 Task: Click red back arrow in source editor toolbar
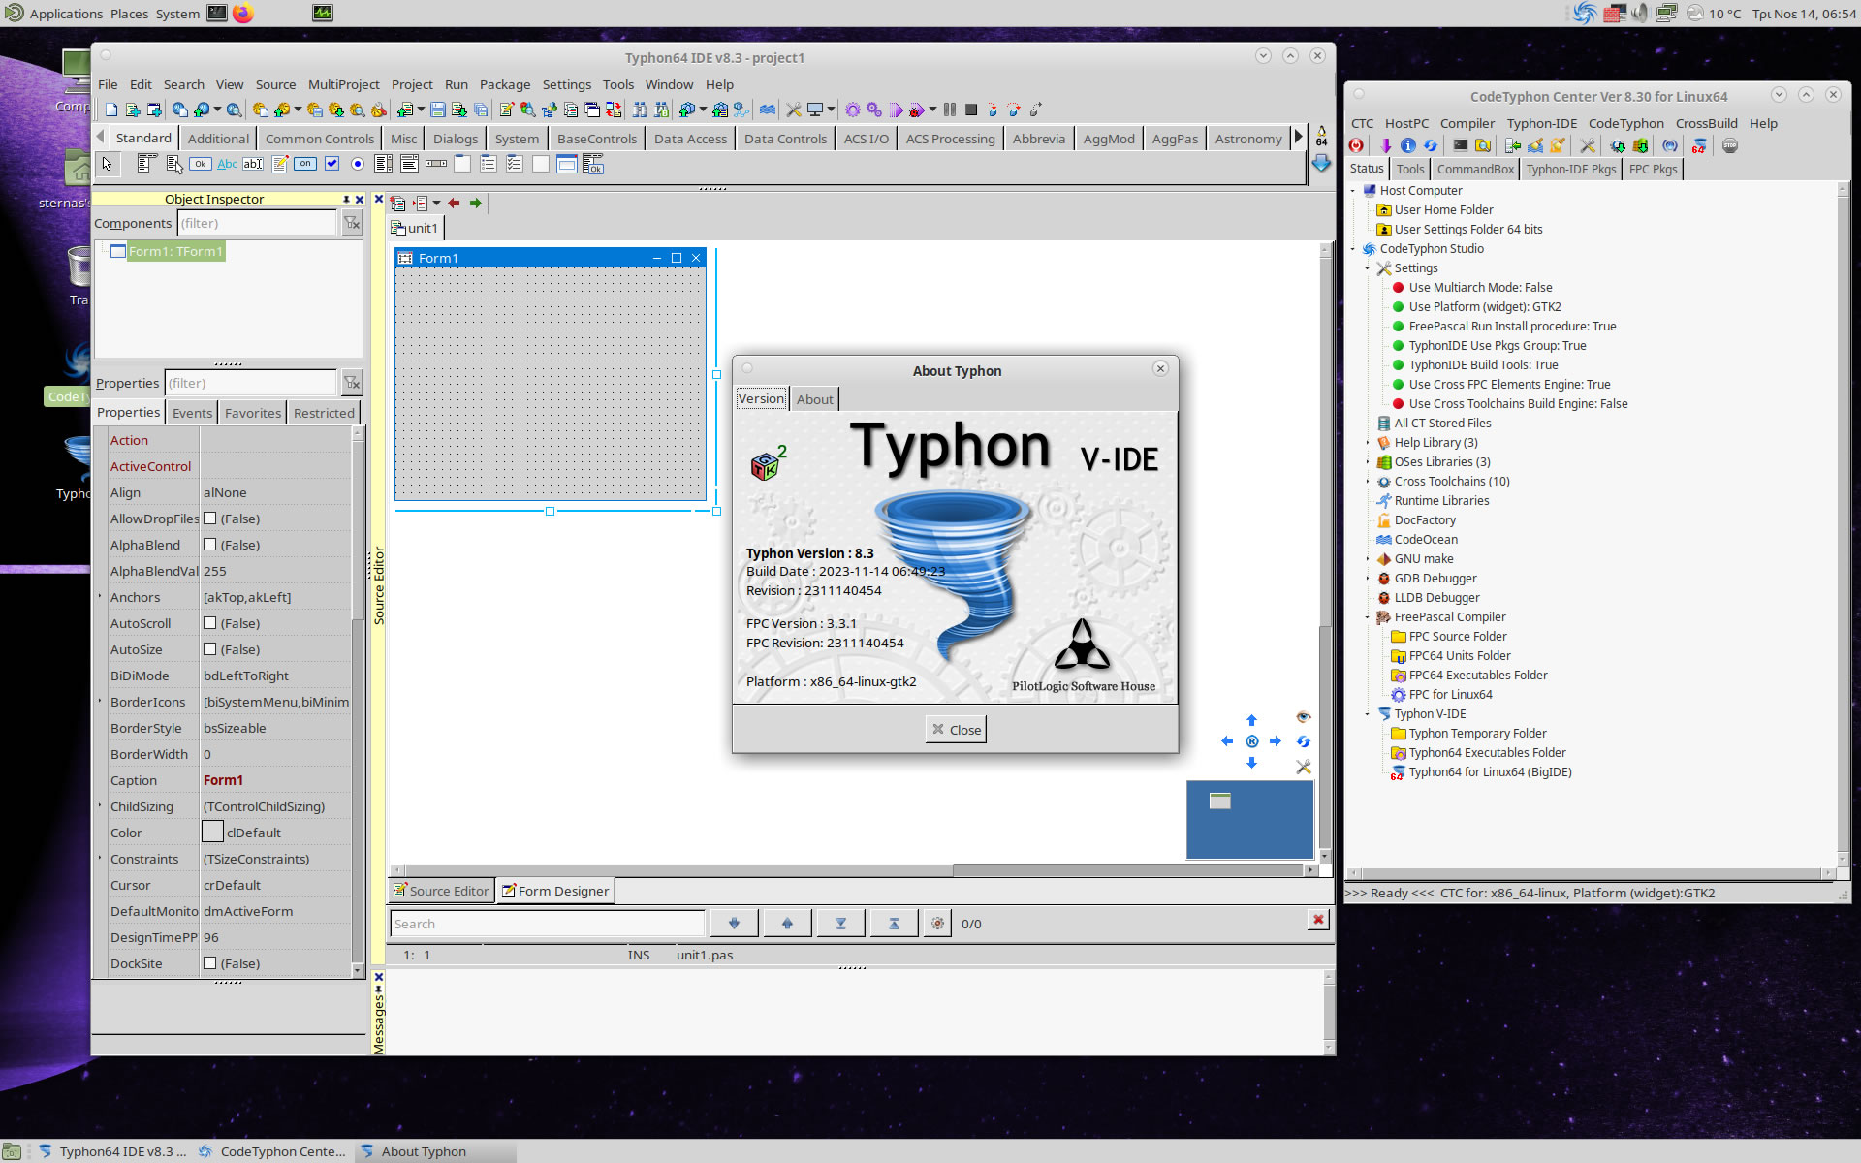454,203
